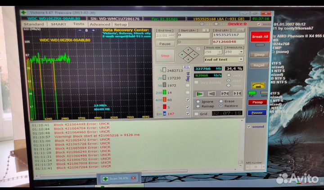Click the green plus Scan taskbar icon
The image size is (324, 190).
(x=105, y=178)
